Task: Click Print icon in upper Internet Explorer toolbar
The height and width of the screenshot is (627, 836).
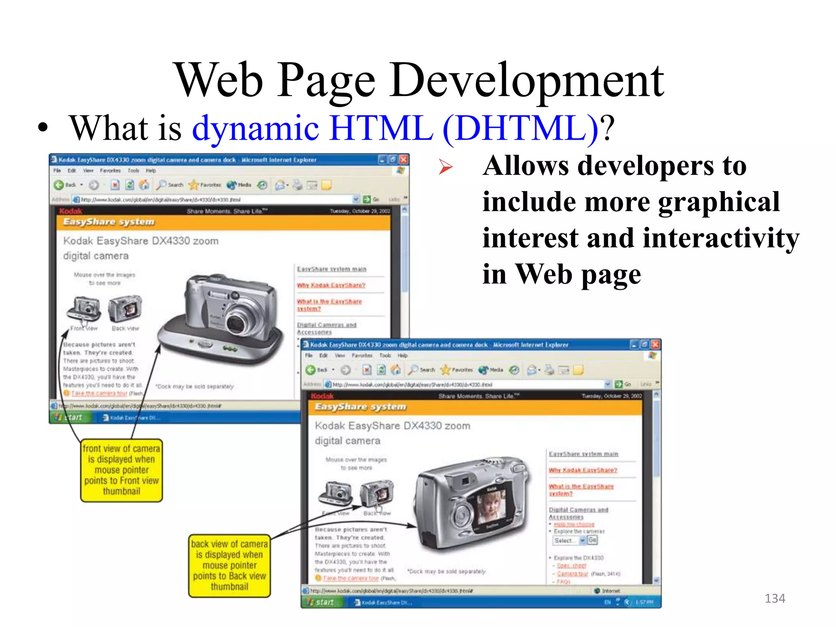Action: [x=298, y=185]
